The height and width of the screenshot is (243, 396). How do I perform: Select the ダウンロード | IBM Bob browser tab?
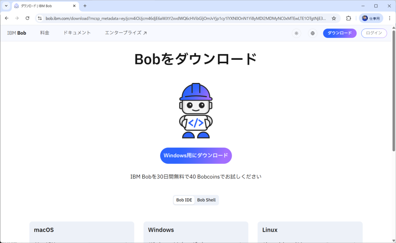46,6
